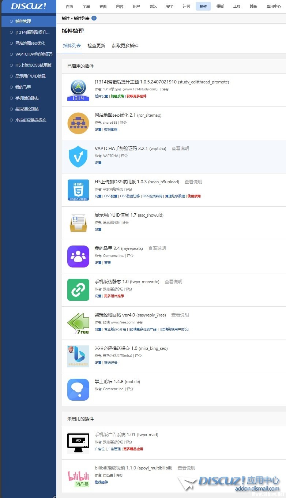Select 米拉必应推送提交 in the sidebar
The height and width of the screenshot is (498, 286).
[x=31, y=120]
